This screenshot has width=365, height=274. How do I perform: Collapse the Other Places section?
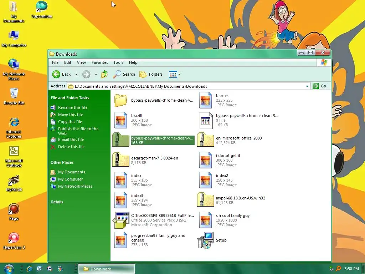tap(62, 162)
